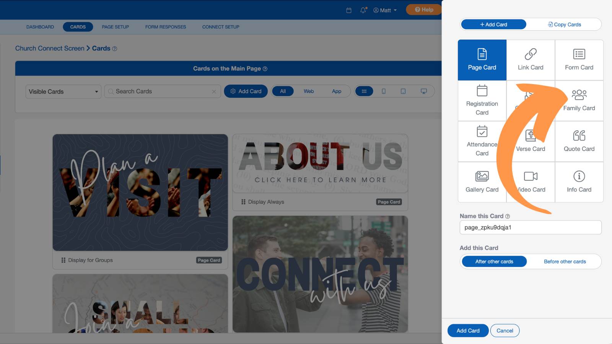Focus the Name this Card field
This screenshot has height=344, width=612.
pyautogui.click(x=531, y=227)
